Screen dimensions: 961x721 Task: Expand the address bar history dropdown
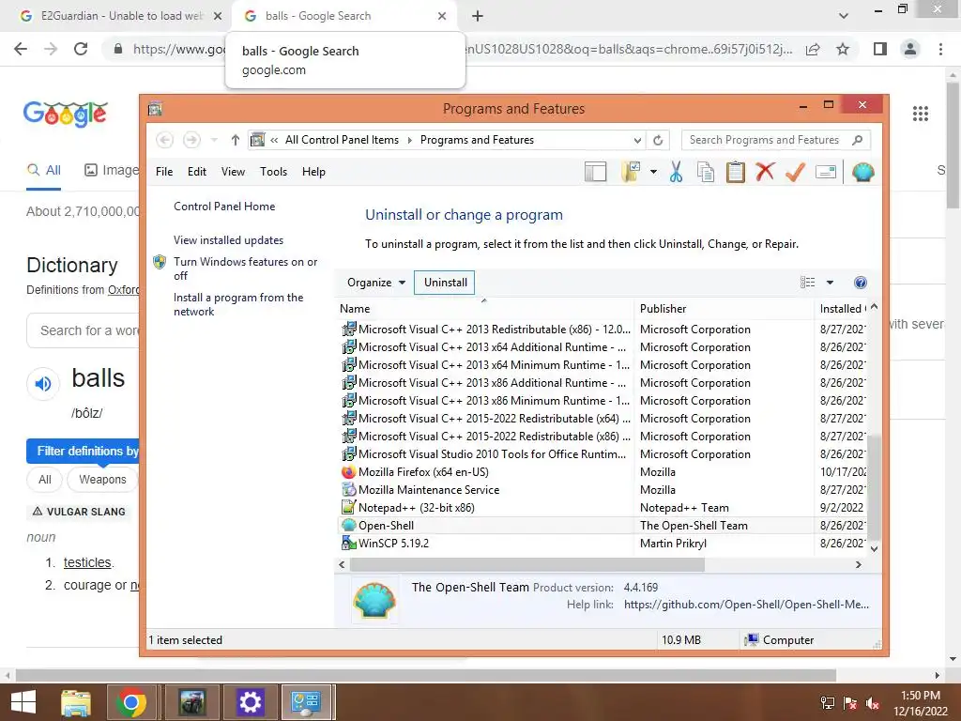[x=637, y=140]
